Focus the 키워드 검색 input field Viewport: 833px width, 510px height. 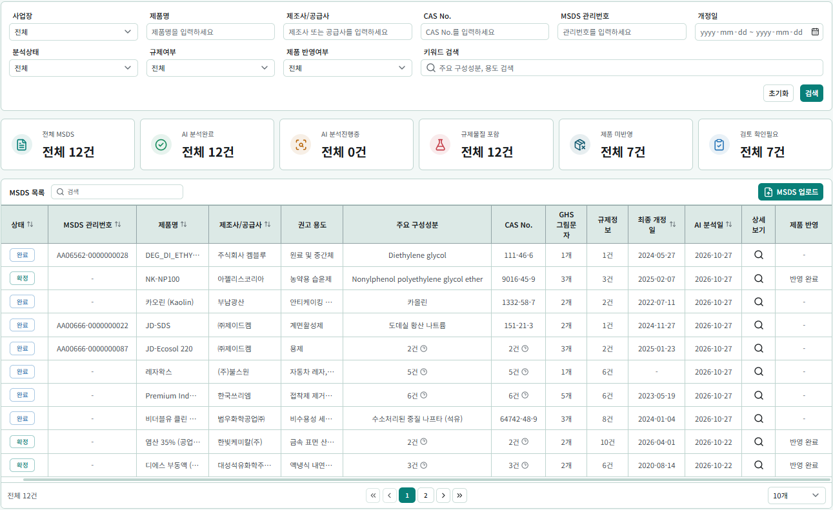(622, 68)
